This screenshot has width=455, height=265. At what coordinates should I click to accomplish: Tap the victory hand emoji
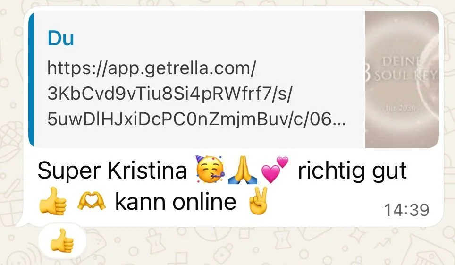tap(257, 200)
